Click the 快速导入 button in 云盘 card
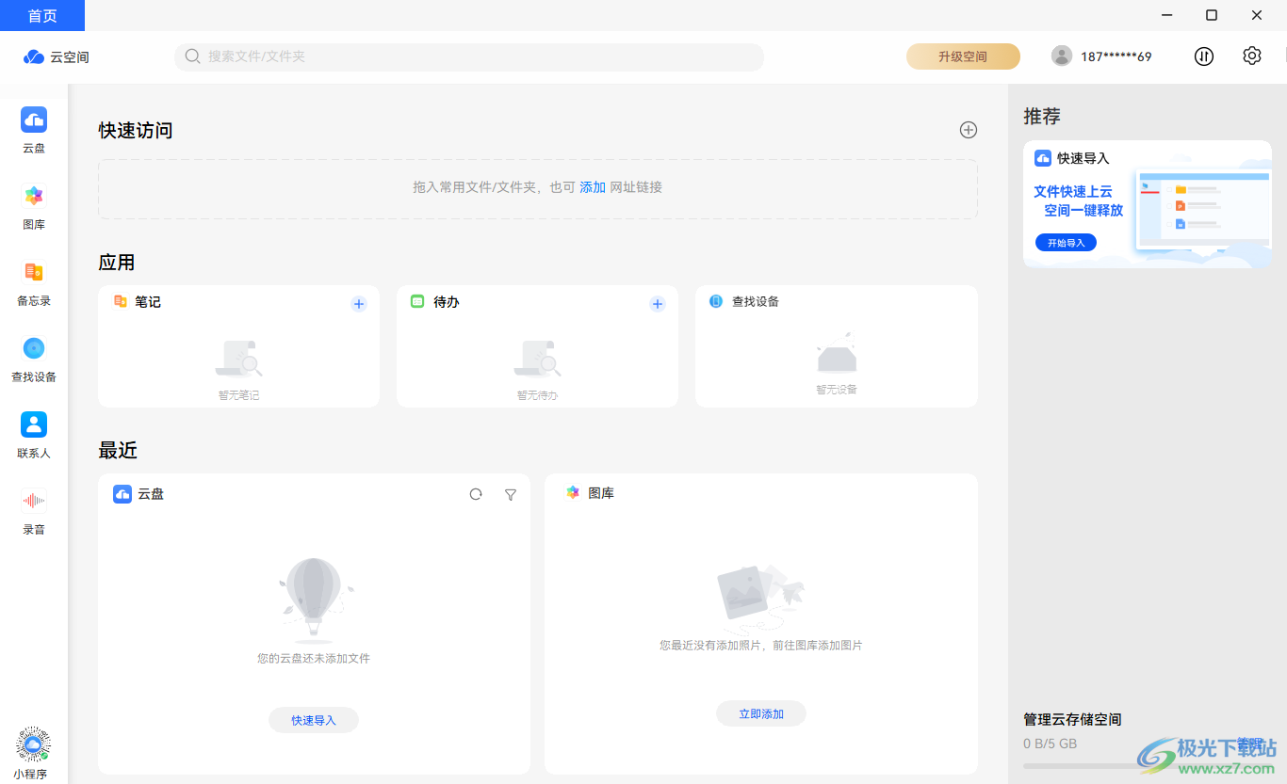Viewport: 1287px width, 784px height. point(314,720)
